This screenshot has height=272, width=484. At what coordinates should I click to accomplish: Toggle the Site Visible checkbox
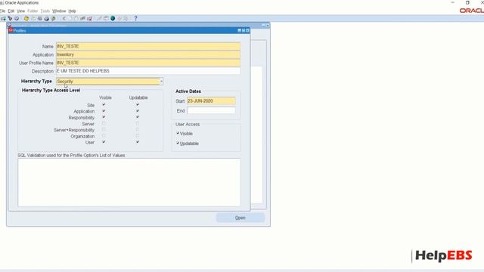(x=104, y=105)
